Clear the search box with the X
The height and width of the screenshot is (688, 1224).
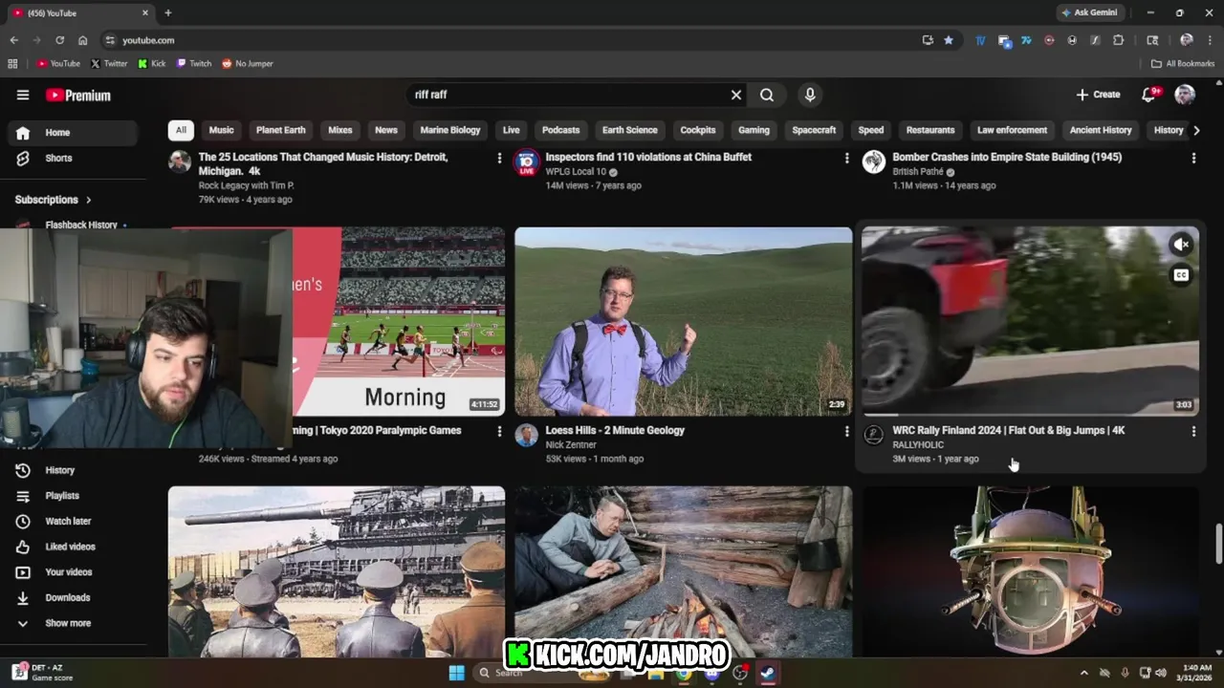(736, 95)
